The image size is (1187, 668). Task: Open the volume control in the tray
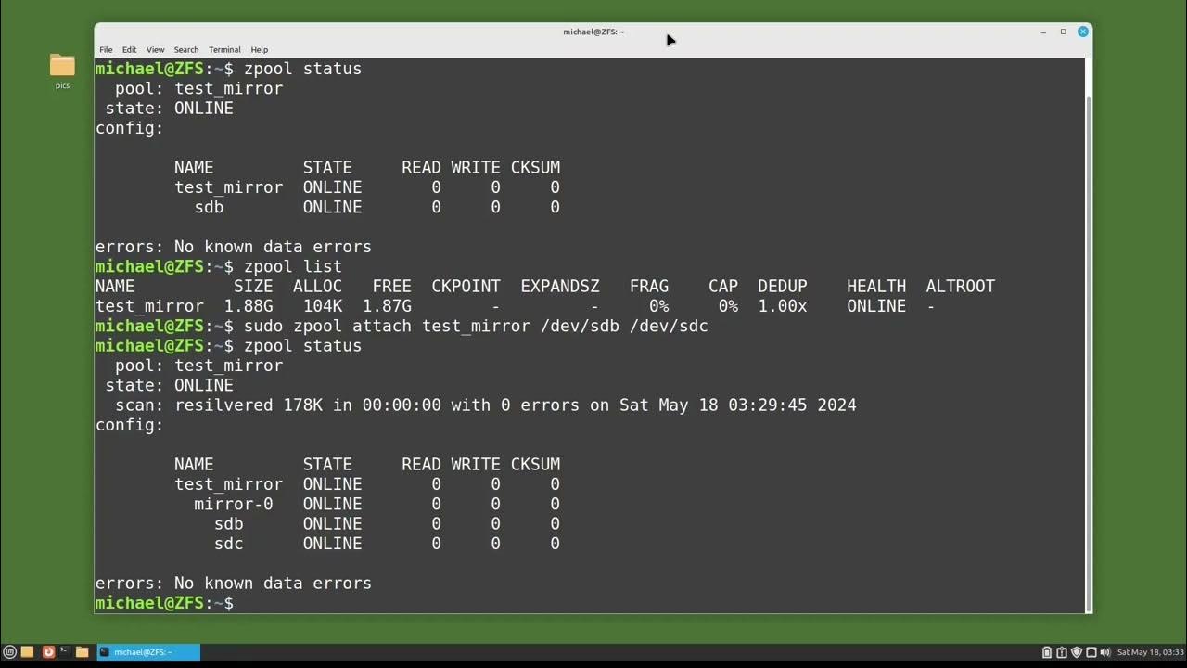click(1105, 652)
